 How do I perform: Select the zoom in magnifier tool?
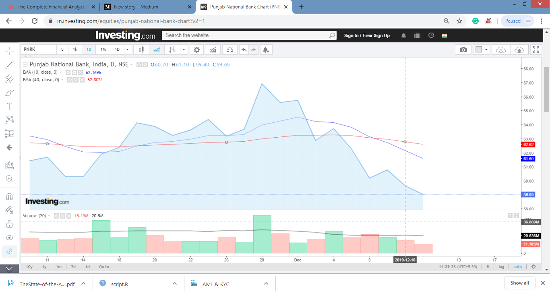click(10, 179)
